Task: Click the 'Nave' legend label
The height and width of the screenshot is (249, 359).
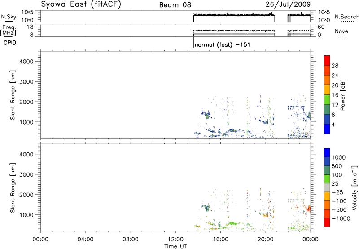Action: [341, 31]
